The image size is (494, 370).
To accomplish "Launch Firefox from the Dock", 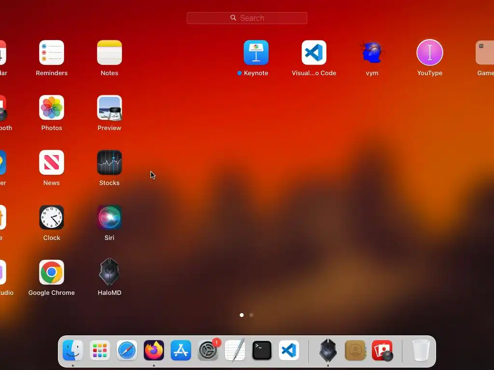I will [154, 350].
